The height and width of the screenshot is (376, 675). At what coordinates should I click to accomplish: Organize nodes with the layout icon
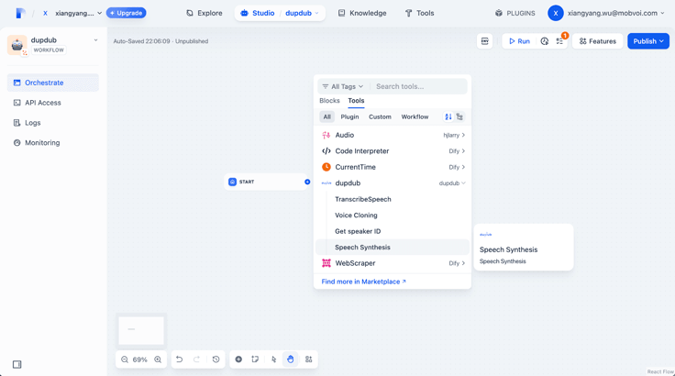click(x=309, y=359)
